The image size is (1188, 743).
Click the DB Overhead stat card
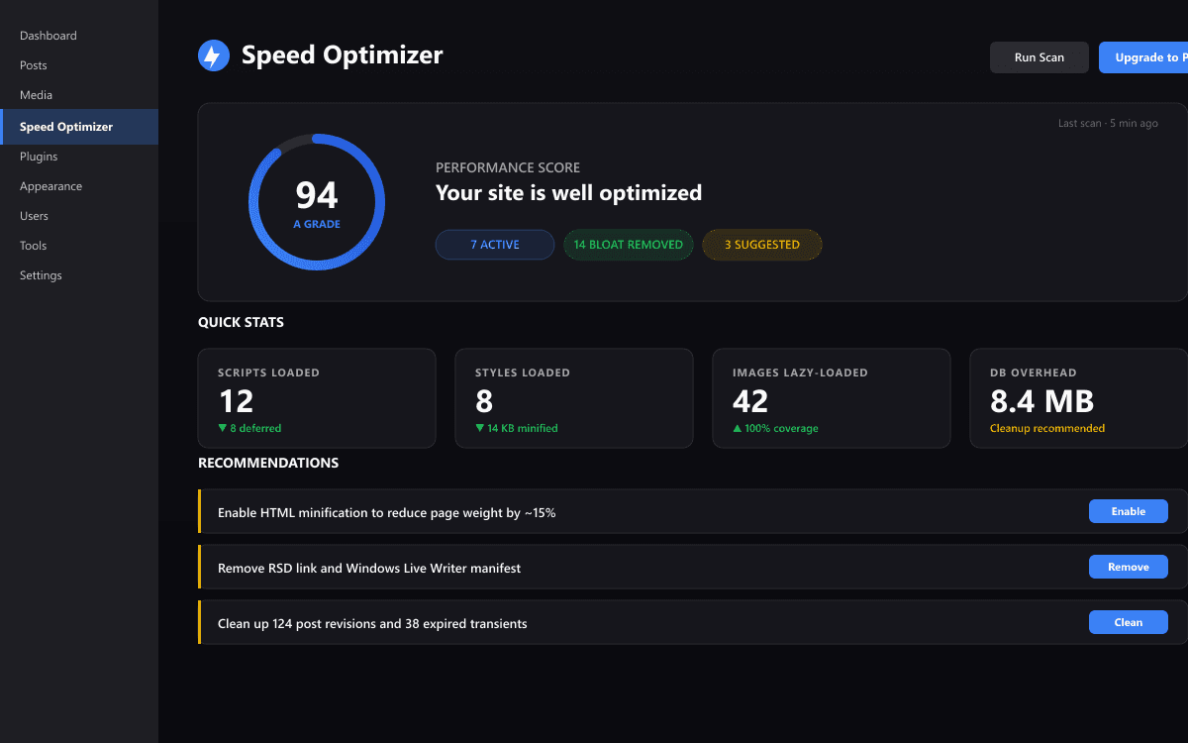pyautogui.click(x=1079, y=398)
